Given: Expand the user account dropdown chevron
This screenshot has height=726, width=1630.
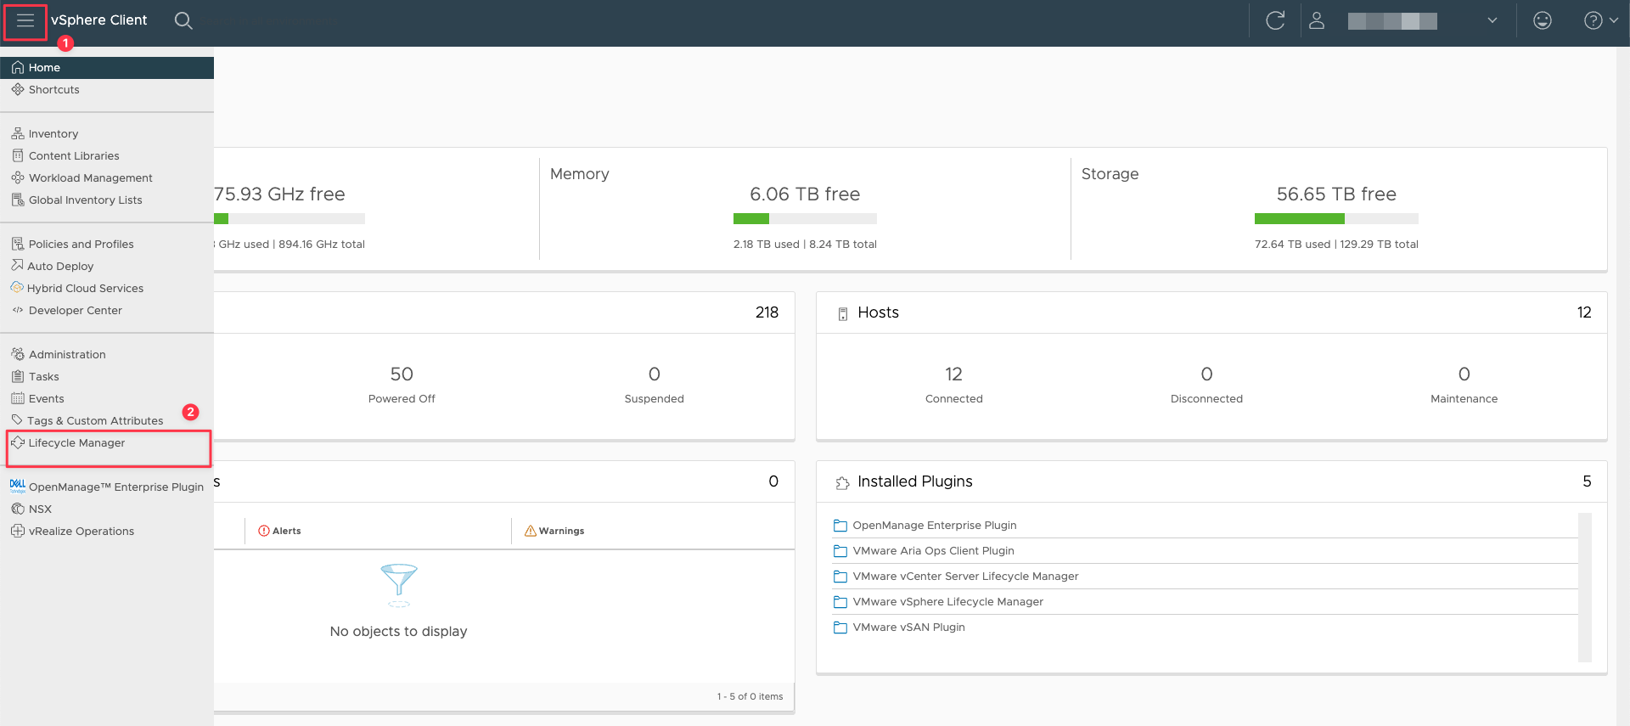Looking at the screenshot, I should point(1492,20).
